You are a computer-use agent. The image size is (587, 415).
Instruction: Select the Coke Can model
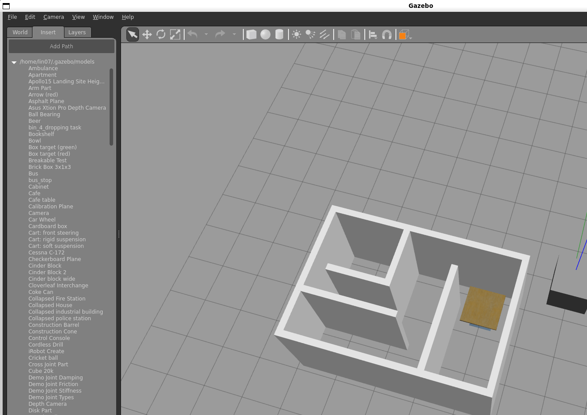tap(41, 292)
